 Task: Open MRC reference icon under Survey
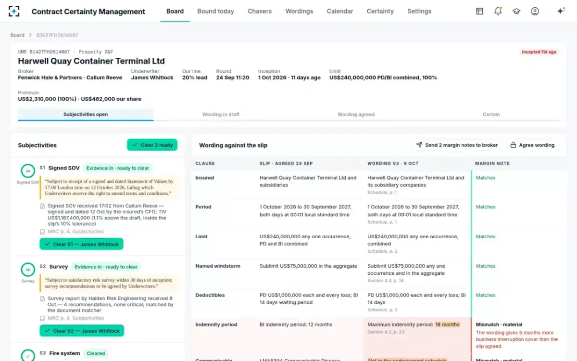pyautogui.click(x=42, y=318)
